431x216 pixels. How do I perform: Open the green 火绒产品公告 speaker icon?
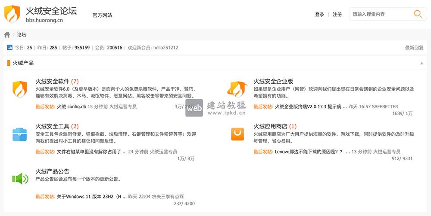coord(20,179)
